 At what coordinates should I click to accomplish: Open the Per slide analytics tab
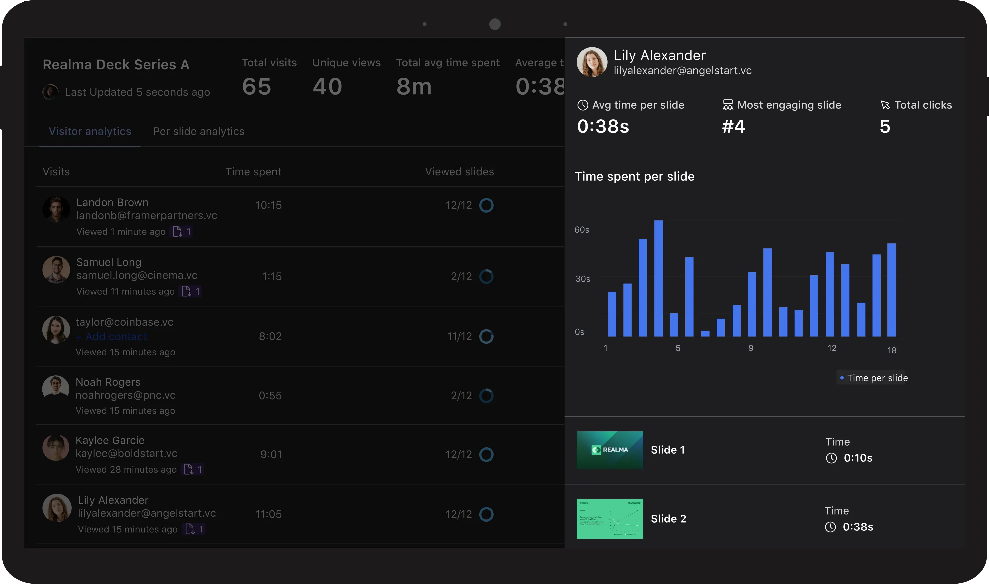[199, 131]
